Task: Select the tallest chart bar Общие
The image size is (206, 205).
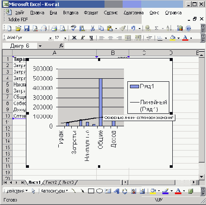Action: (x=101, y=102)
